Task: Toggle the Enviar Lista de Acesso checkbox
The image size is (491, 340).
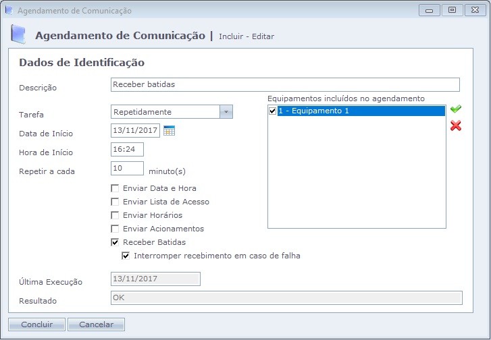Action: coord(115,202)
